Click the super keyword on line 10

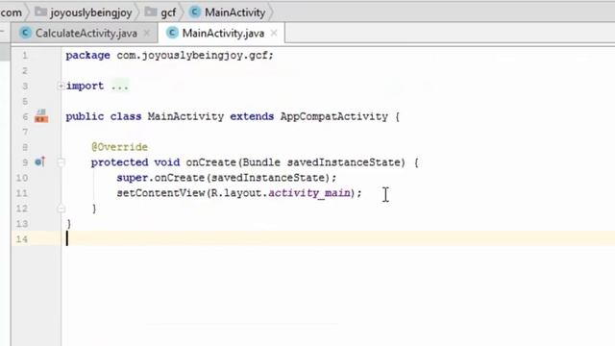(x=133, y=178)
